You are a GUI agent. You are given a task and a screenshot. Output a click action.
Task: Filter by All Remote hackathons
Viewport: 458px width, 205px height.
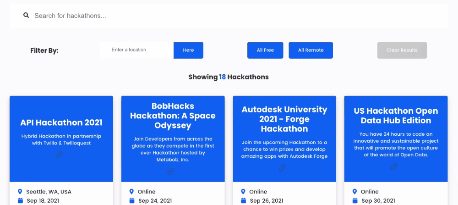[311, 50]
